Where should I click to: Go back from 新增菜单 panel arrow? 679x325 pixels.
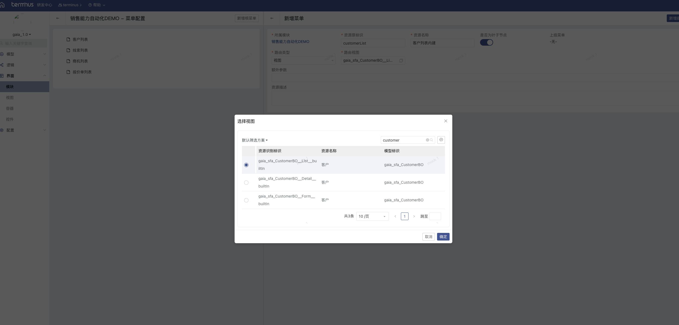[x=272, y=18]
